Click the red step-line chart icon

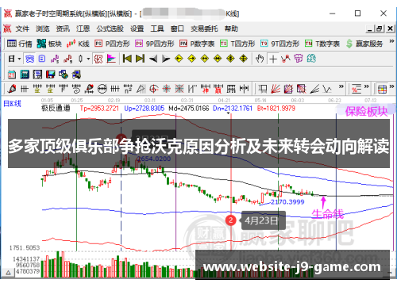67,59
